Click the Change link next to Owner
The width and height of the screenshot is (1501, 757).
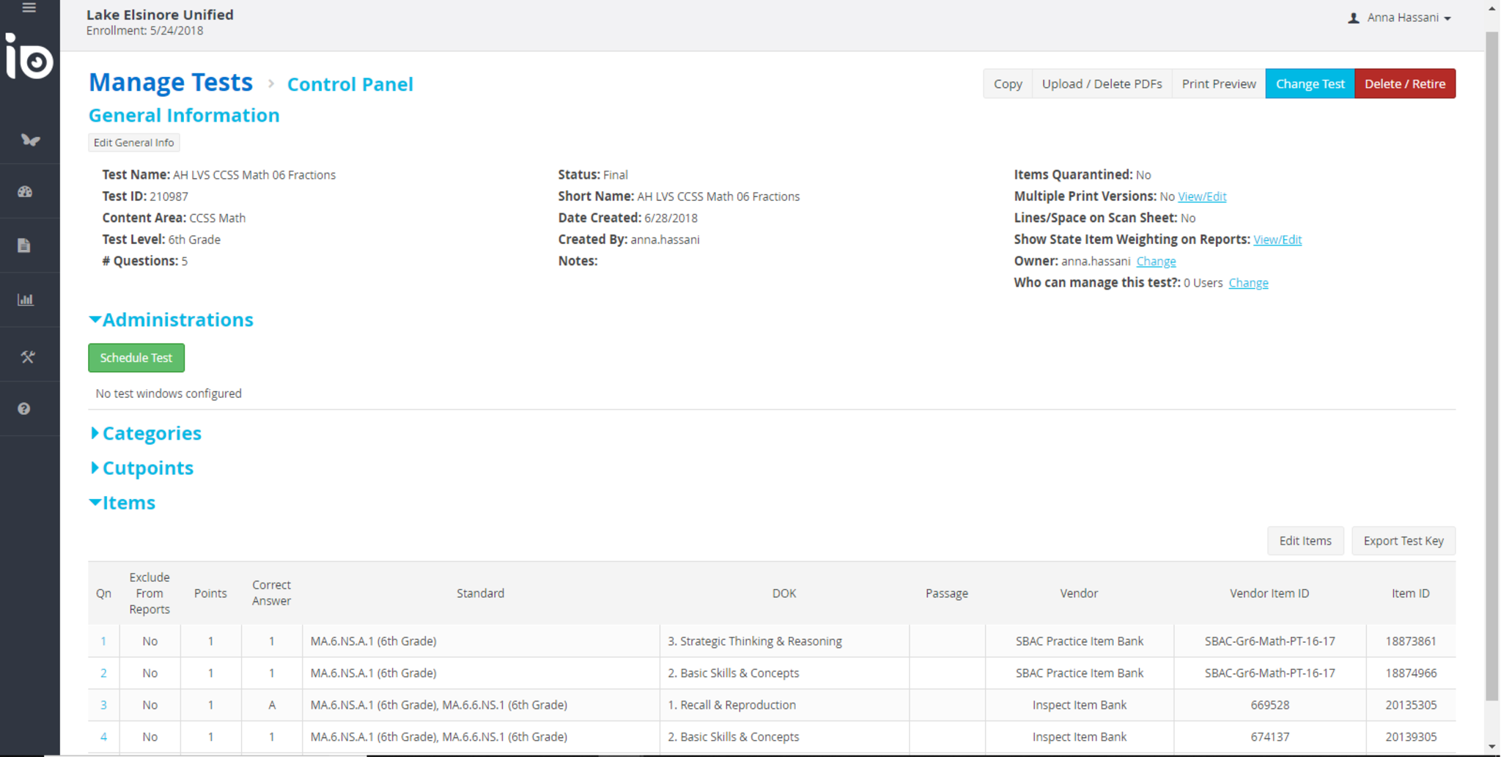(x=1155, y=261)
